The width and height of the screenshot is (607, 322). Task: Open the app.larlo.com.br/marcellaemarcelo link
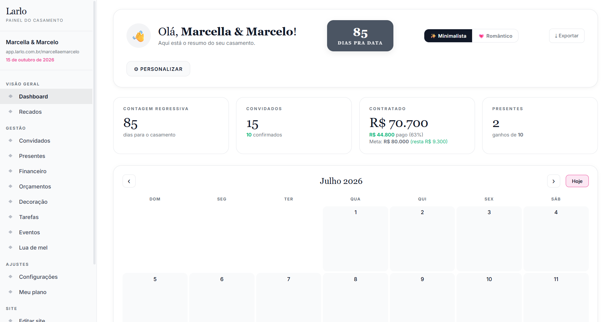point(43,52)
